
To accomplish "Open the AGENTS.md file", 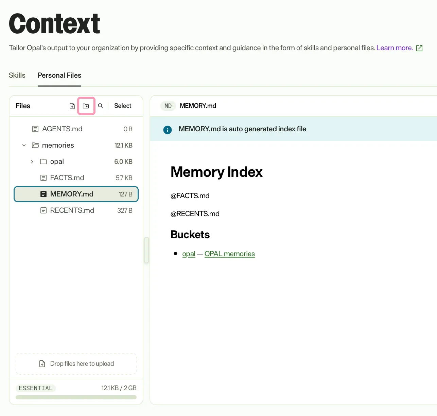I will [76, 129].
